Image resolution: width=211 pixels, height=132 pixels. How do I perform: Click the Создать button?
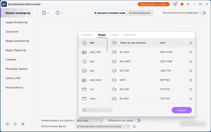point(182,110)
